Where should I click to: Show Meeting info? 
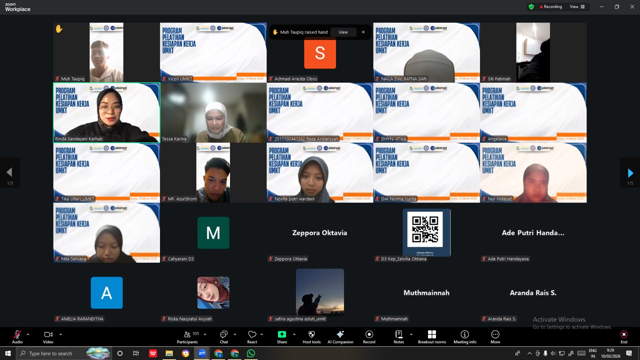coord(464,334)
